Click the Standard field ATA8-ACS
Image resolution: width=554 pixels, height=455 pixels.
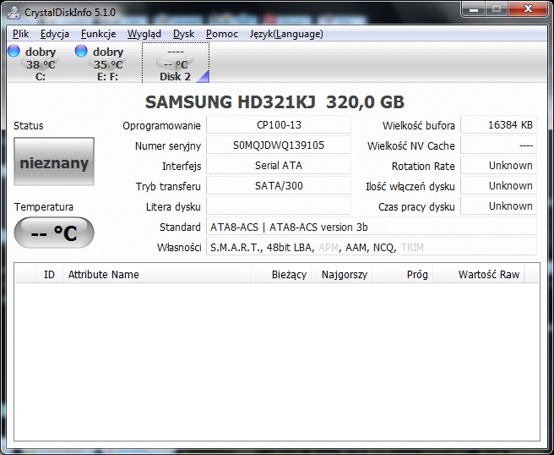pyautogui.click(x=372, y=227)
